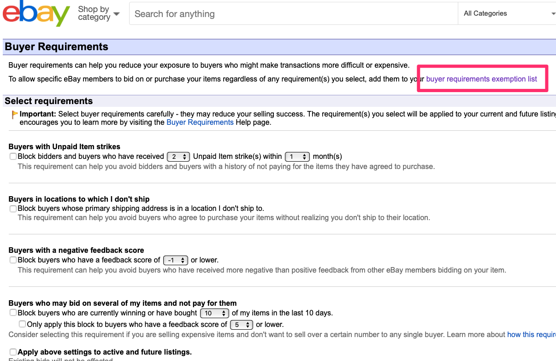Image resolution: width=556 pixels, height=361 pixels.
Task: Check Apply above settings to active listings
Action: point(13,352)
